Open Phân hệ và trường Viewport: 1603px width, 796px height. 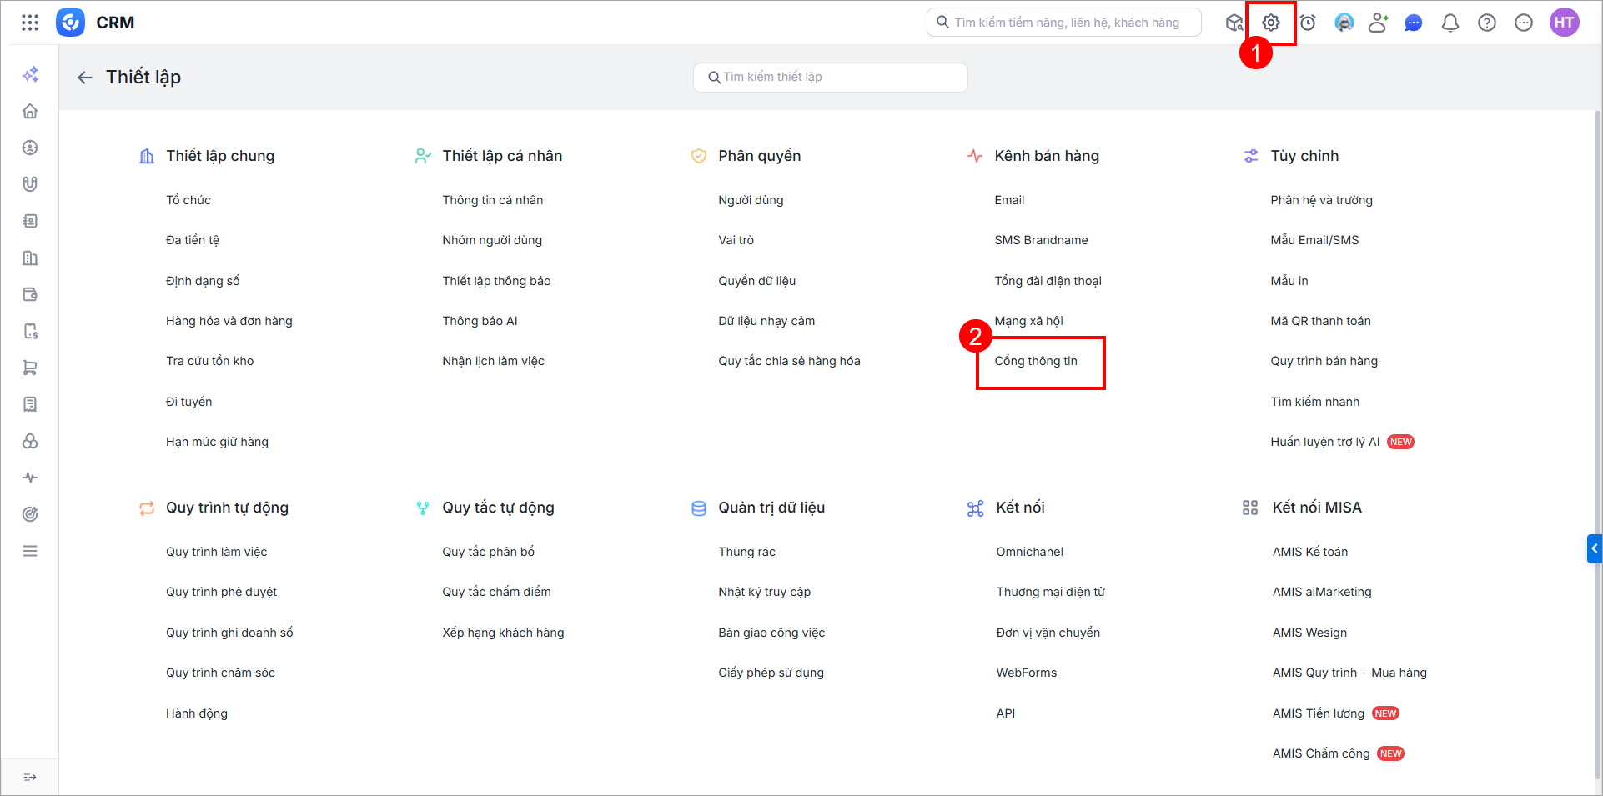click(1321, 200)
